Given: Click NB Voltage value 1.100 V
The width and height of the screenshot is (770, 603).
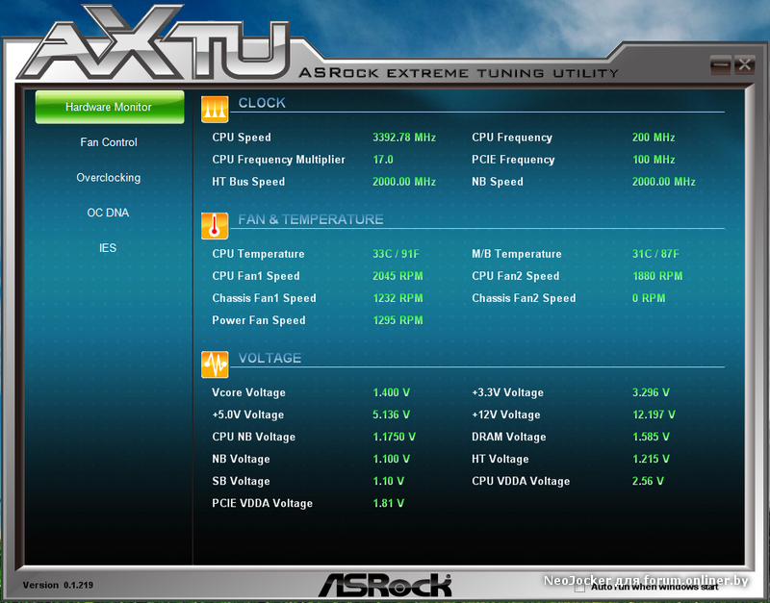Looking at the screenshot, I should (392, 459).
